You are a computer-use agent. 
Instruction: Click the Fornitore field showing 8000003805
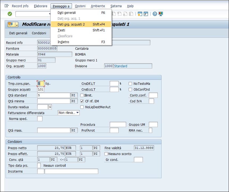tap(47, 48)
